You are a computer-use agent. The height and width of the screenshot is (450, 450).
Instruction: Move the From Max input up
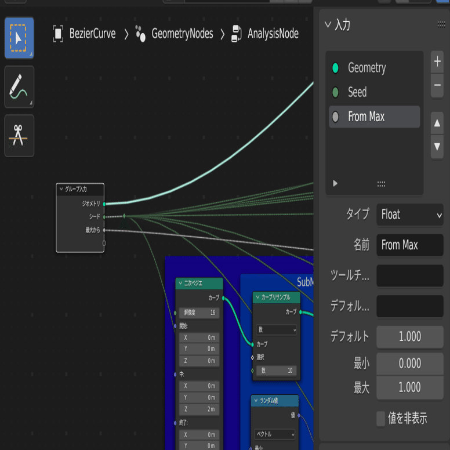point(437,123)
